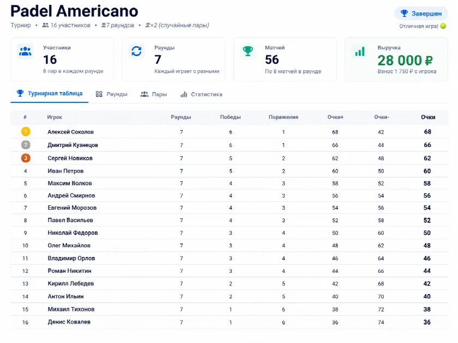Click the people icon beside Пары tab
The image size is (458, 343).
coord(144,94)
